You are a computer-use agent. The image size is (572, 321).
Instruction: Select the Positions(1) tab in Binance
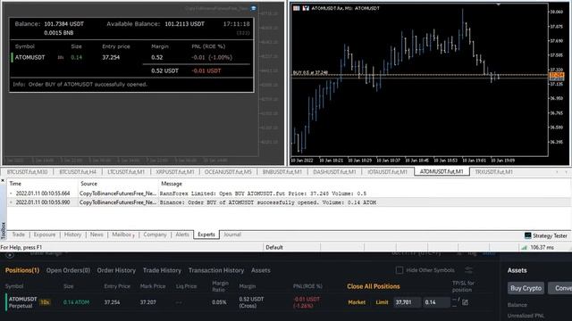pyautogui.click(x=22, y=270)
